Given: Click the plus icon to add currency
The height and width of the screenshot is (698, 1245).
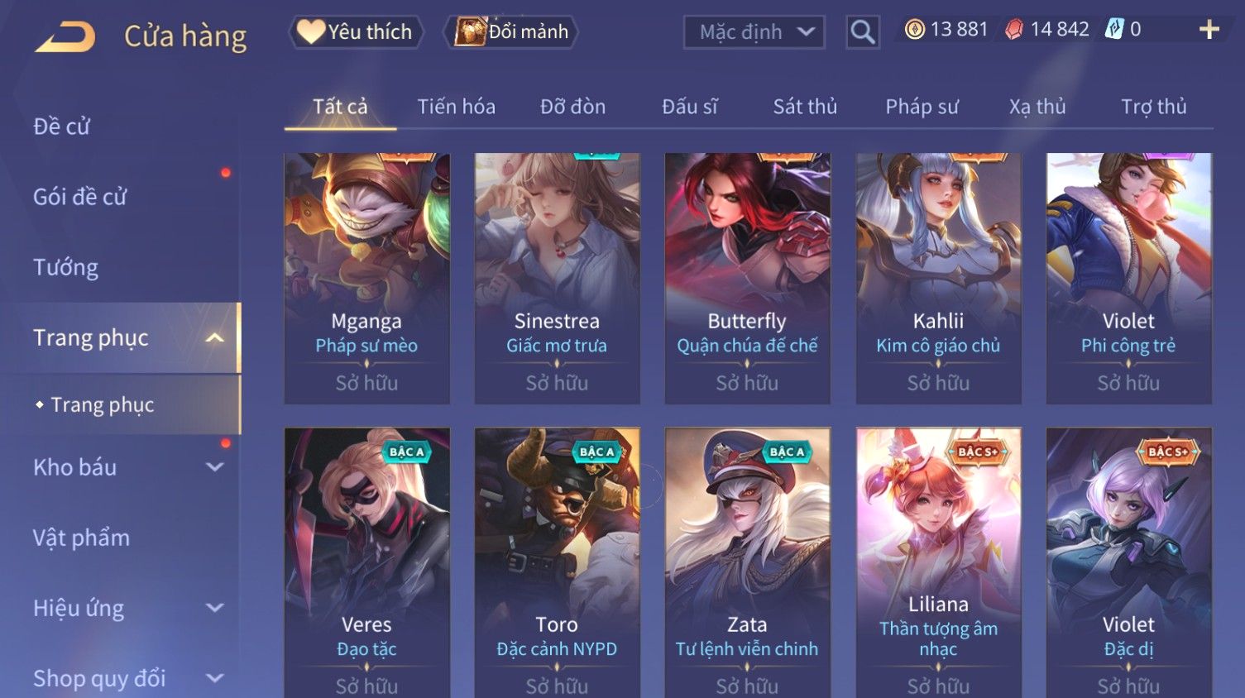Looking at the screenshot, I should [x=1209, y=30].
